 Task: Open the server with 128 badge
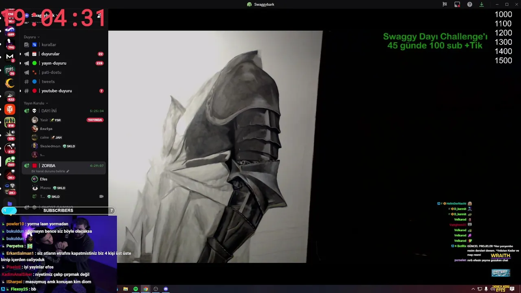point(10,135)
